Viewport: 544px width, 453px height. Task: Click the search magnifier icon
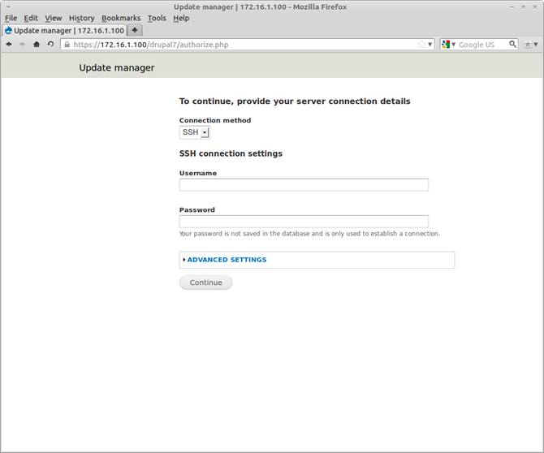[x=512, y=45]
